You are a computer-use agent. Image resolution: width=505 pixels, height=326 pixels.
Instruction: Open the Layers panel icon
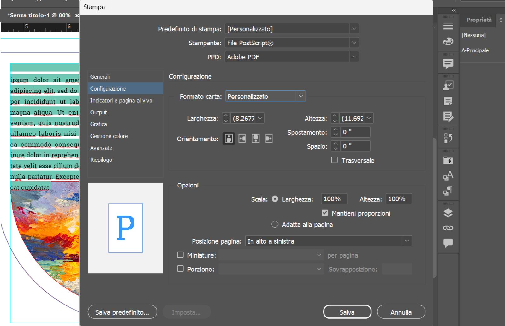pos(448,213)
